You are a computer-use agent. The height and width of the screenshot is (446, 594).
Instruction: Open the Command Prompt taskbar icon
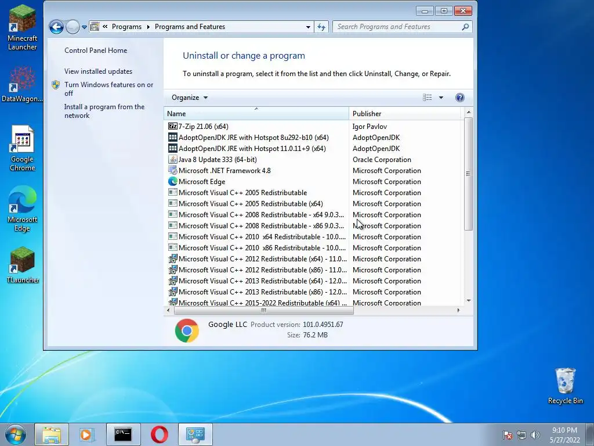coord(123,434)
